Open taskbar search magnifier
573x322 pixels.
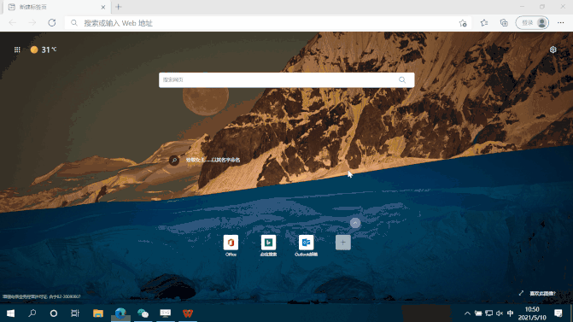(x=32, y=313)
